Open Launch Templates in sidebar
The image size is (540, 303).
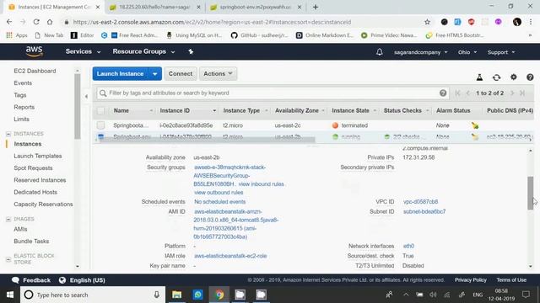[x=38, y=156]
